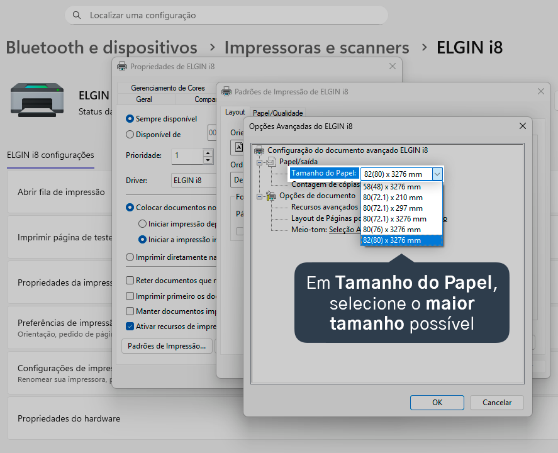
Task: Open the Geral tab in Propriedades
Action: [144, 99]
